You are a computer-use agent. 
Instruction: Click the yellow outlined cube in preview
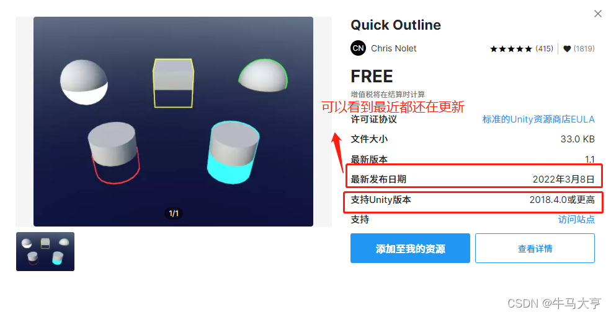pos(174,83)
